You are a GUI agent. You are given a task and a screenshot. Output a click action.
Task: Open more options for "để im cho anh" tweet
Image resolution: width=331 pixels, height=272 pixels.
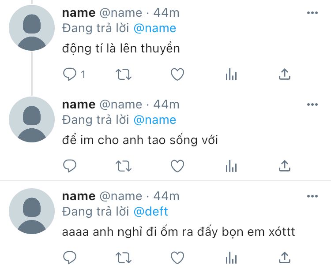(x=312, y=104)
